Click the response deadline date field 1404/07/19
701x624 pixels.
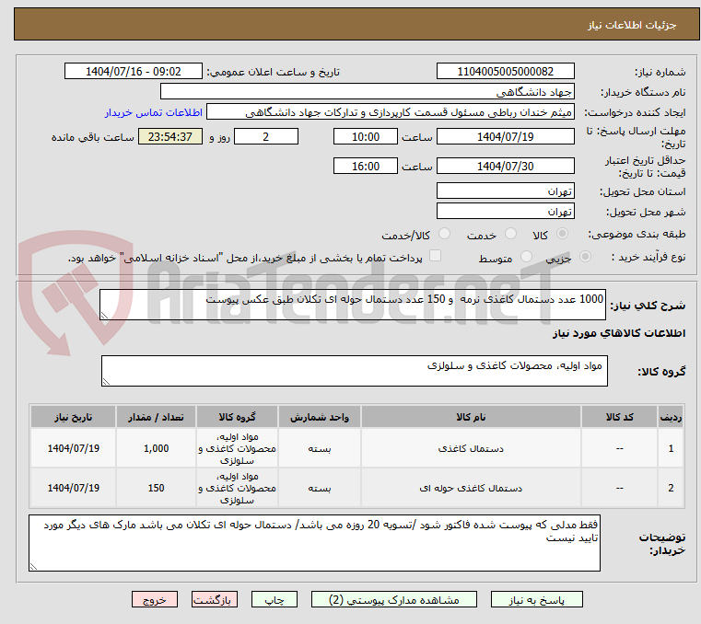pyautogui.click(x=505, y=137)
